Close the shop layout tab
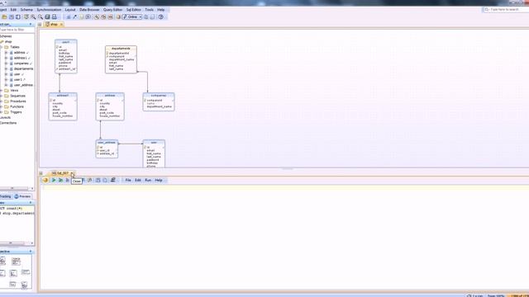The width and height of the screenshot is (529, 297). pyautogui.click(x=61, y=24)
